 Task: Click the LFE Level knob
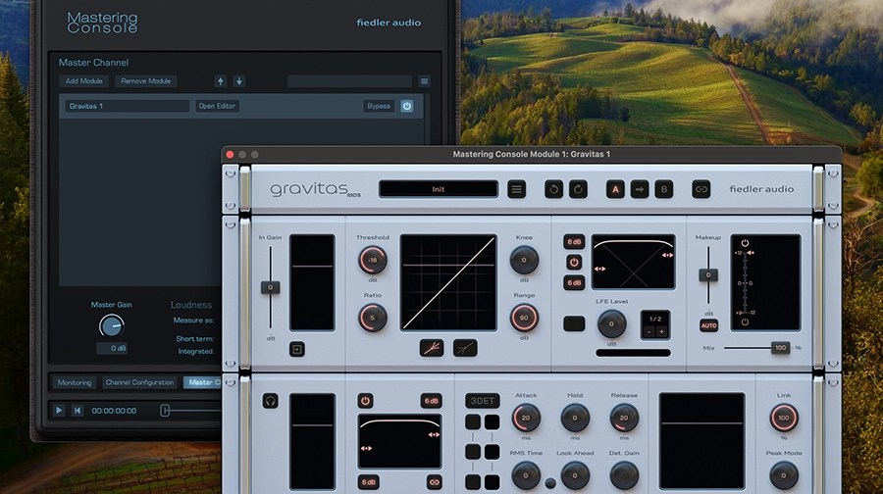[x=611, y=324]
